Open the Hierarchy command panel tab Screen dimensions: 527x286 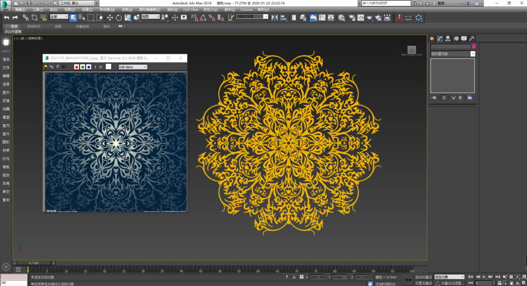448,39
